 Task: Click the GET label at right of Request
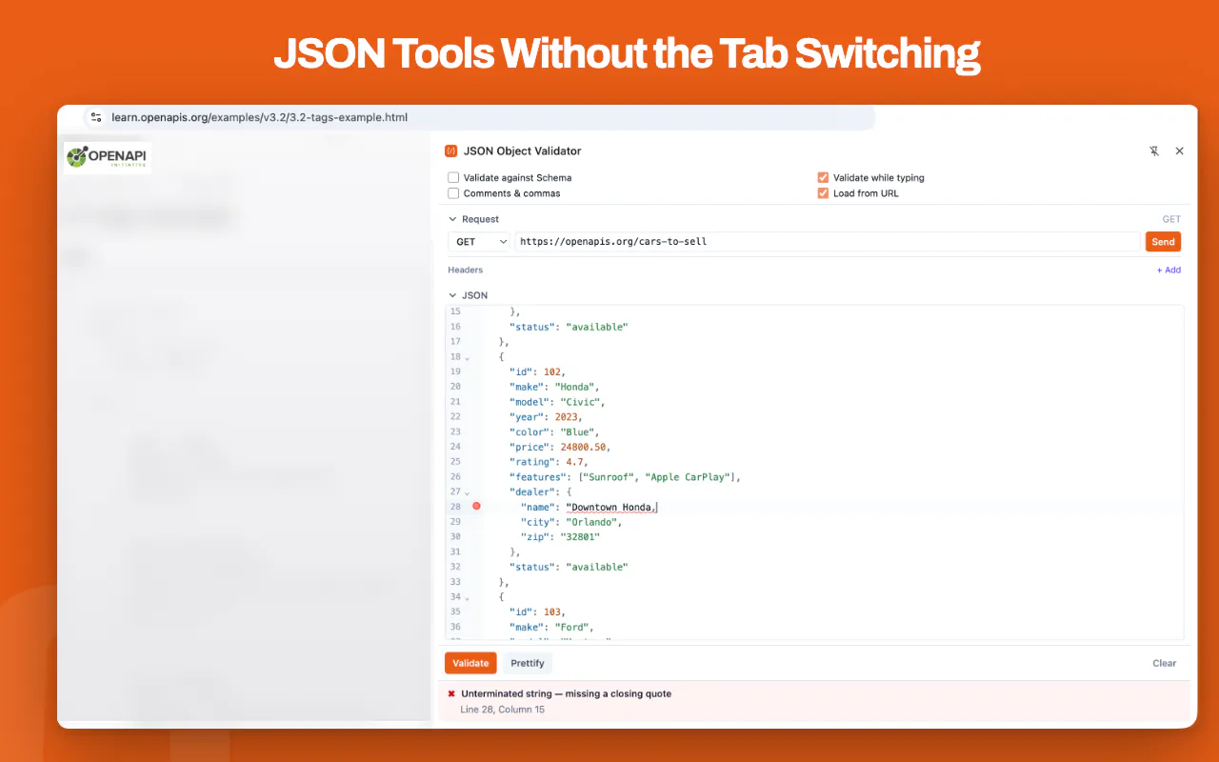pyautogui.click(x=1171, y=219)
